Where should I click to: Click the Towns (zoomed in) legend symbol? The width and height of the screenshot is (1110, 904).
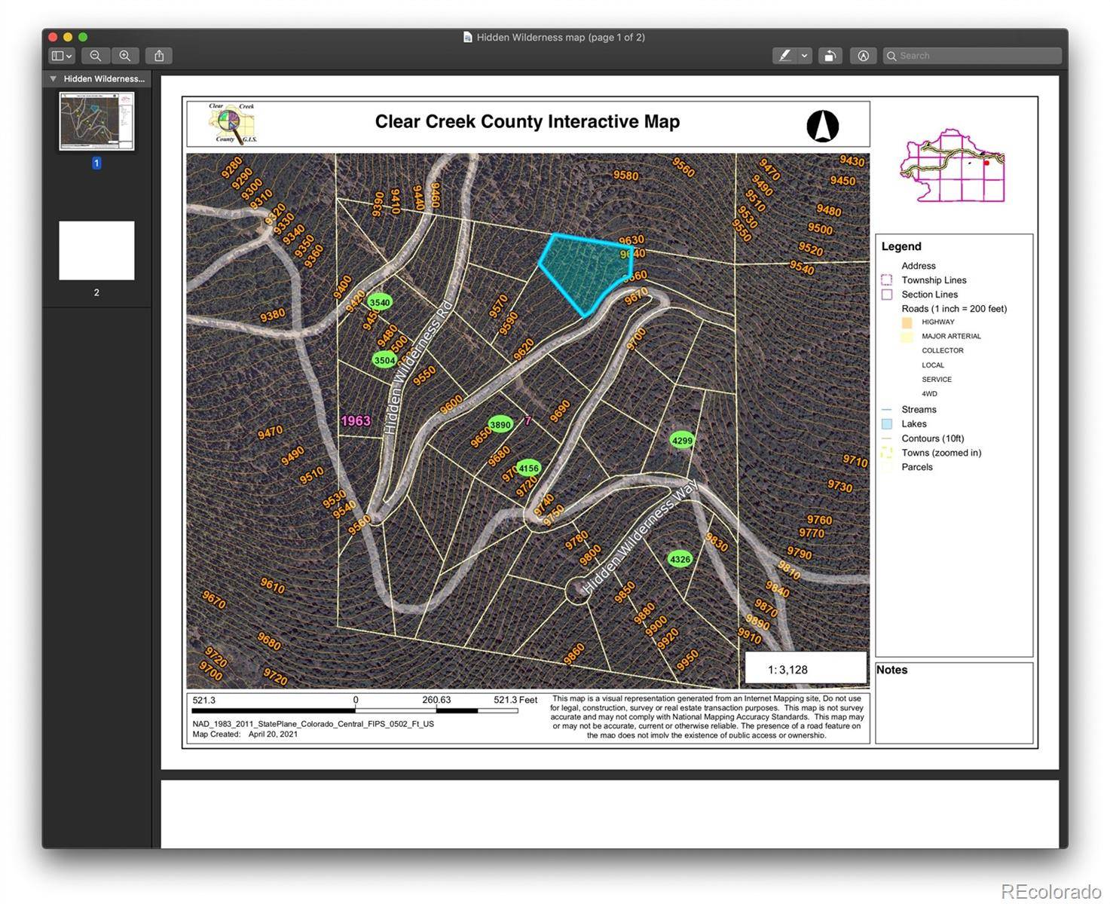(x=887, y=453)
